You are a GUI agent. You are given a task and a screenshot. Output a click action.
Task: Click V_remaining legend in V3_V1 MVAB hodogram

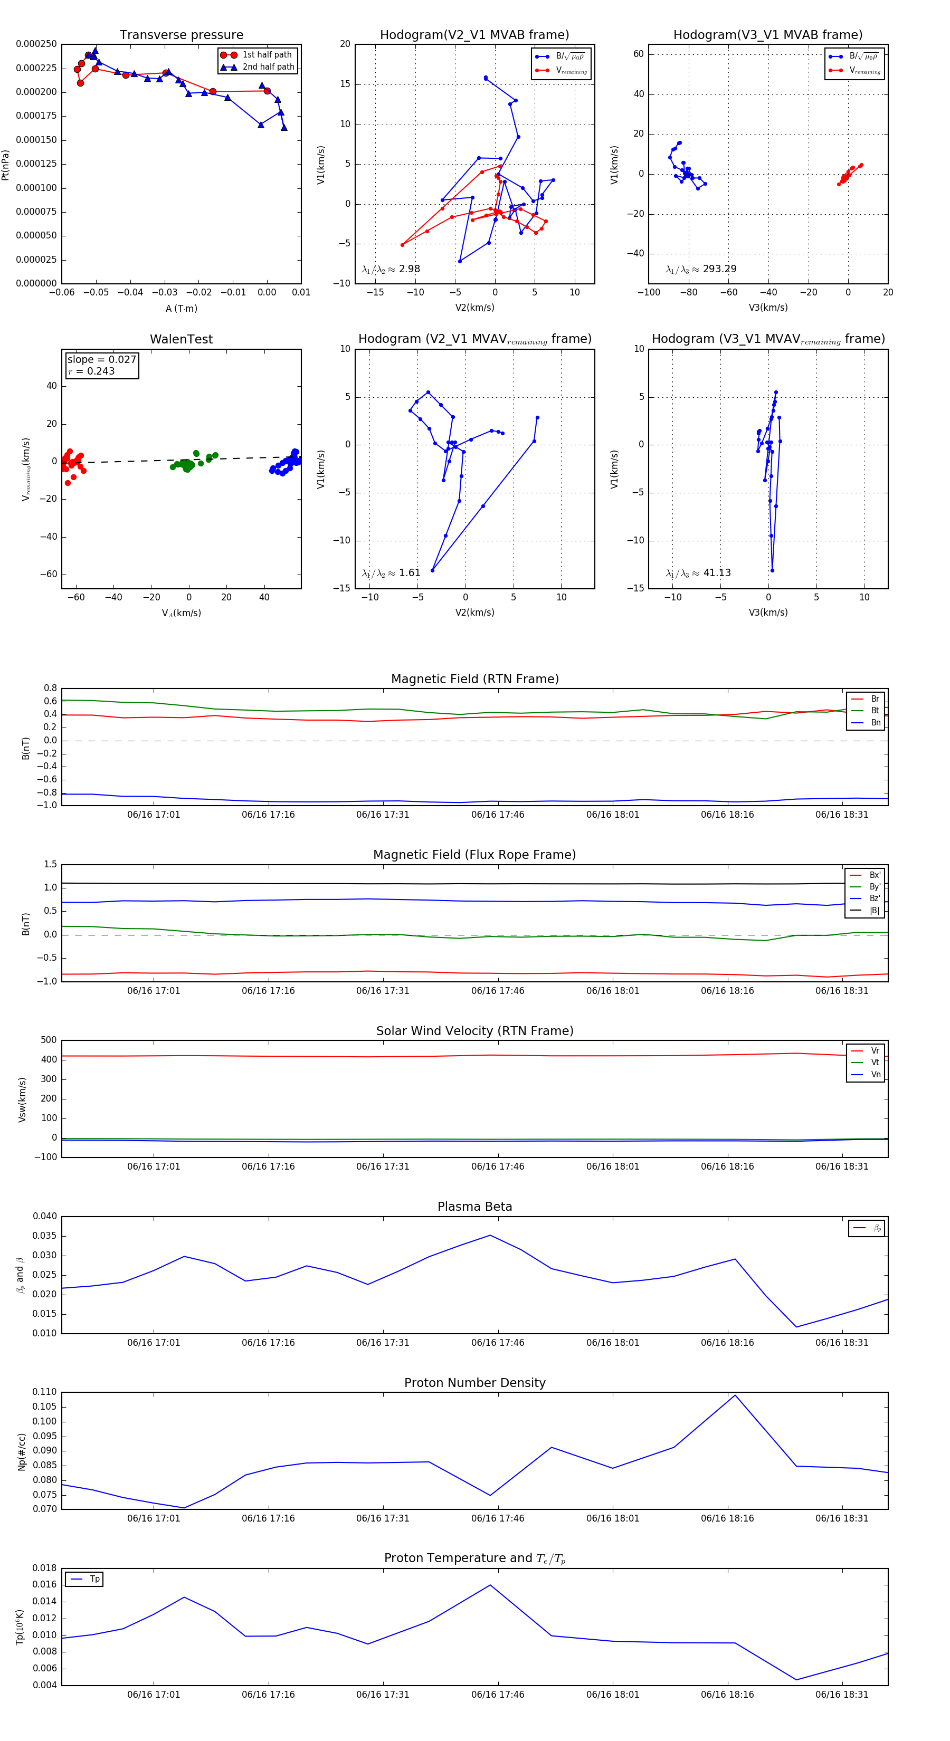pos(854,70)
